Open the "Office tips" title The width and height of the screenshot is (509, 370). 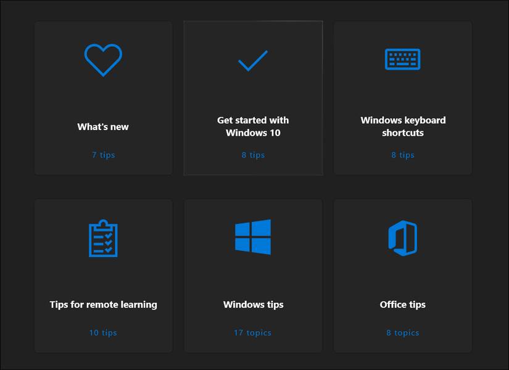402,305
